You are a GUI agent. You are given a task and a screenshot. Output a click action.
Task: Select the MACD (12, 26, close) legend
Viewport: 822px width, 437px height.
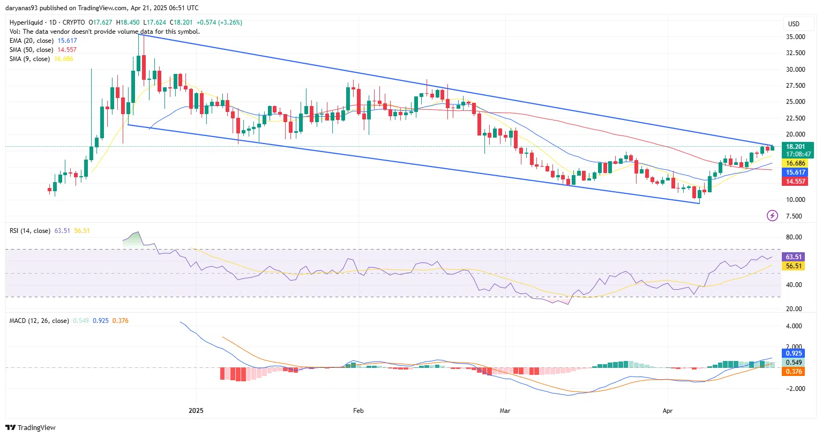point(39,321)
